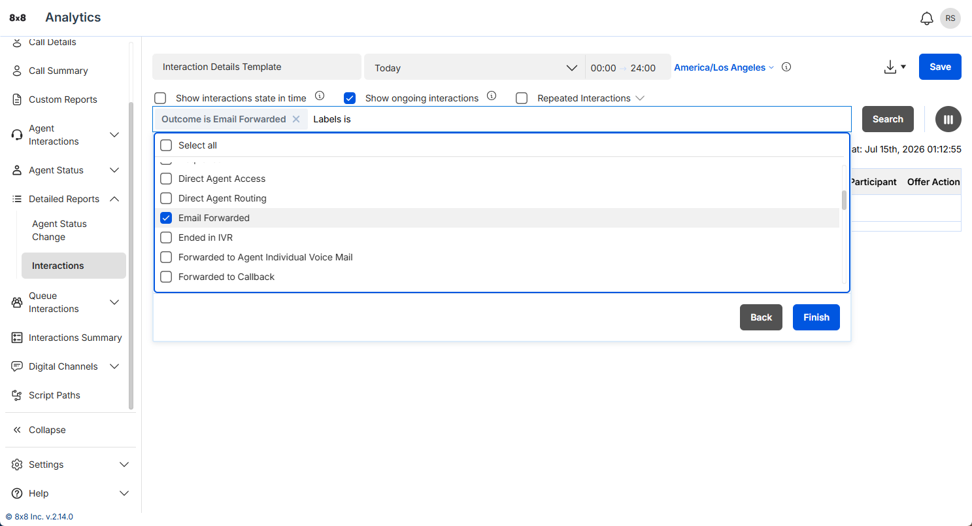The image size is (972, 526).
Task: Click the Digital Channels chat icon
Action: click(x=17, y=366)
